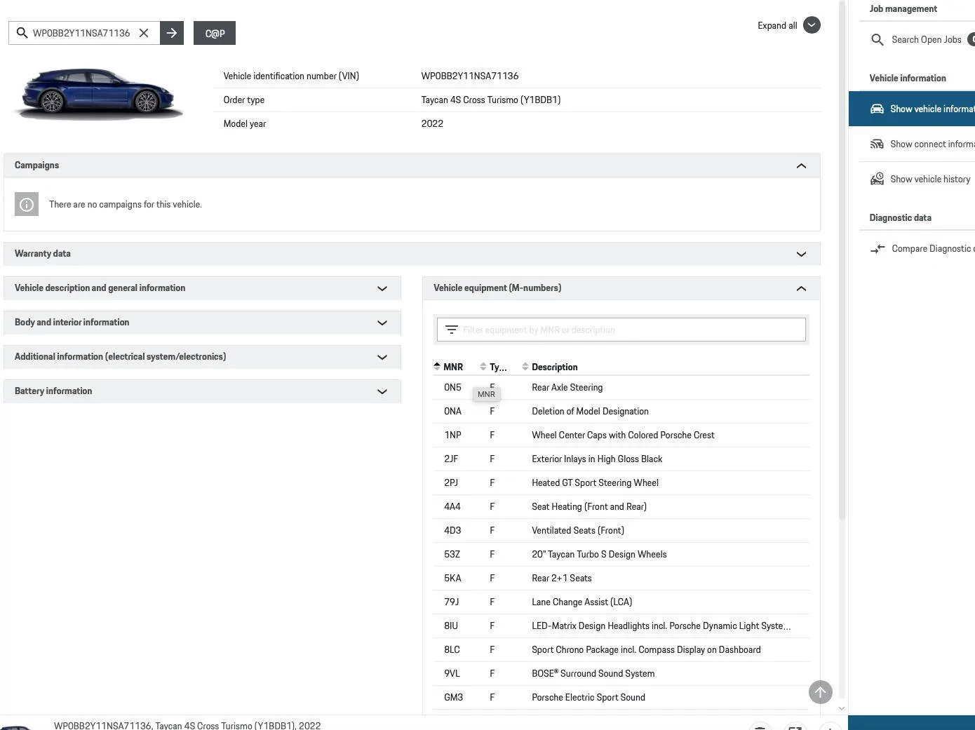Click MNR code 8IU
975x730 pixels.
point(450,626)
